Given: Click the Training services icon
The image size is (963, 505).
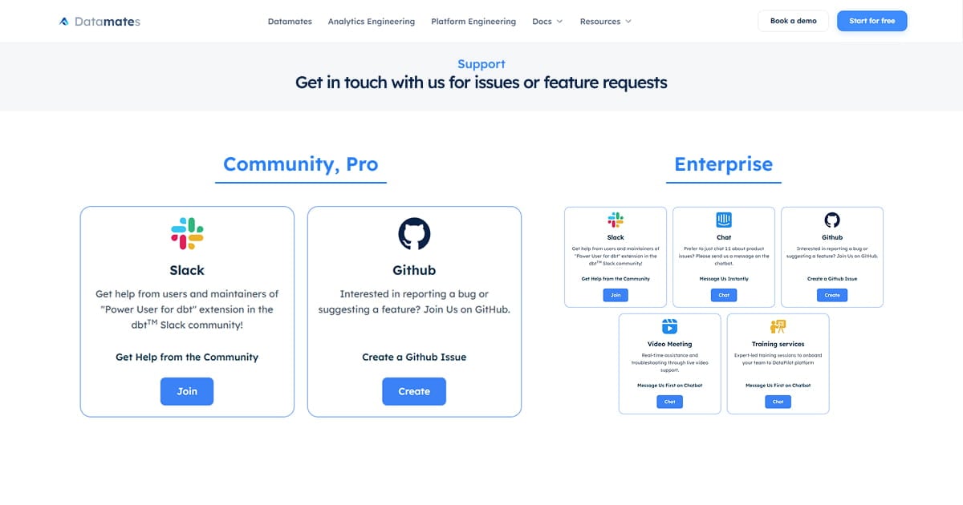Looking at the screenshot, I should 778,326.
